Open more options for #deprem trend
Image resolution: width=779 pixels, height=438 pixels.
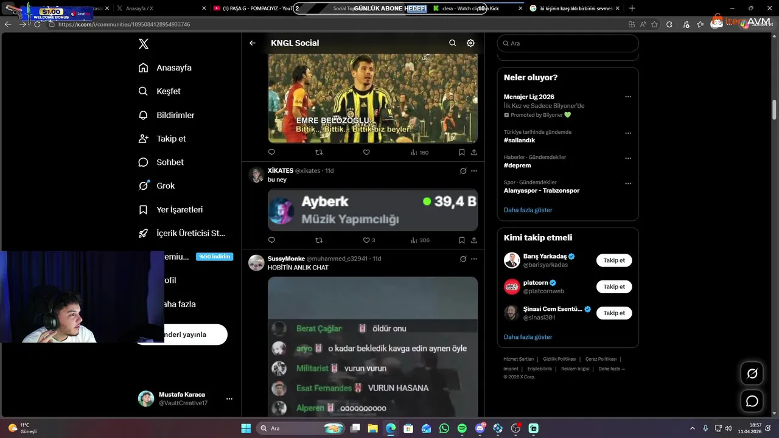tap(628, 158)
